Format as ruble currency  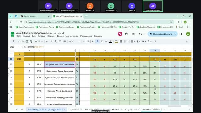[47, 41]
